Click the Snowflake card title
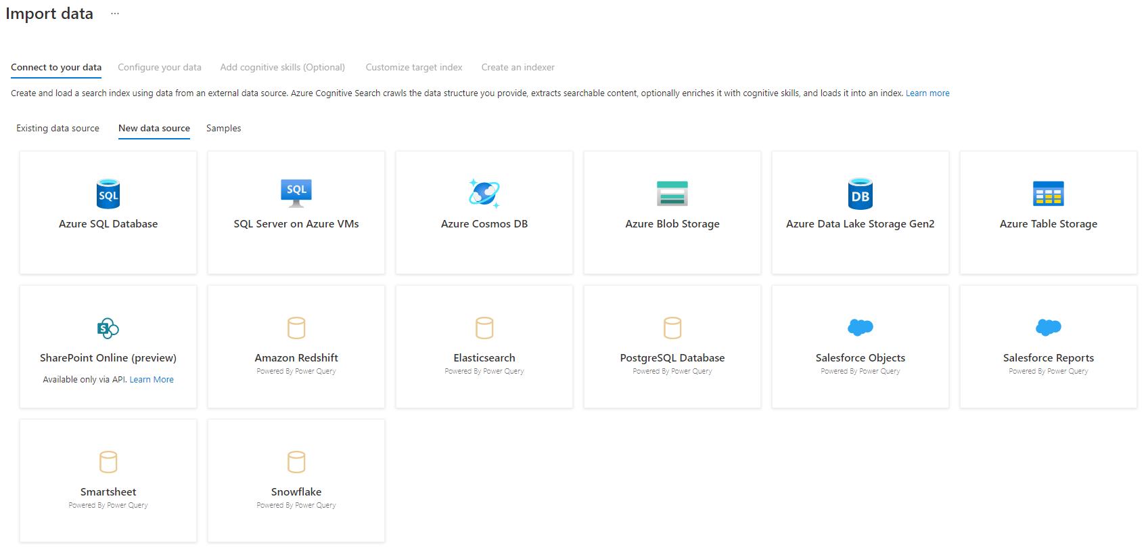 [296, 492]
